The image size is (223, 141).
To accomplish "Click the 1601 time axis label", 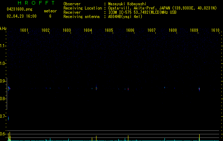I will (24, 30).
